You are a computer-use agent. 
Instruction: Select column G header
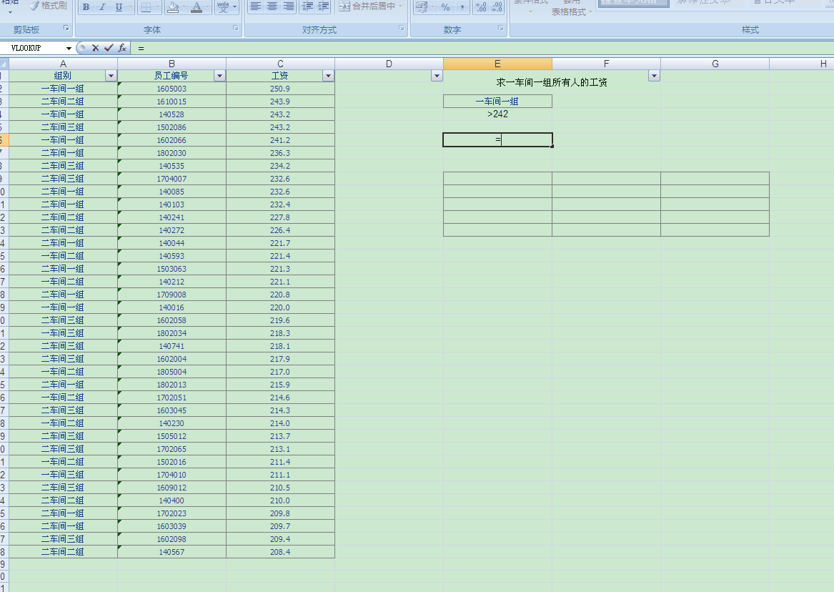(x=715, y=64)
